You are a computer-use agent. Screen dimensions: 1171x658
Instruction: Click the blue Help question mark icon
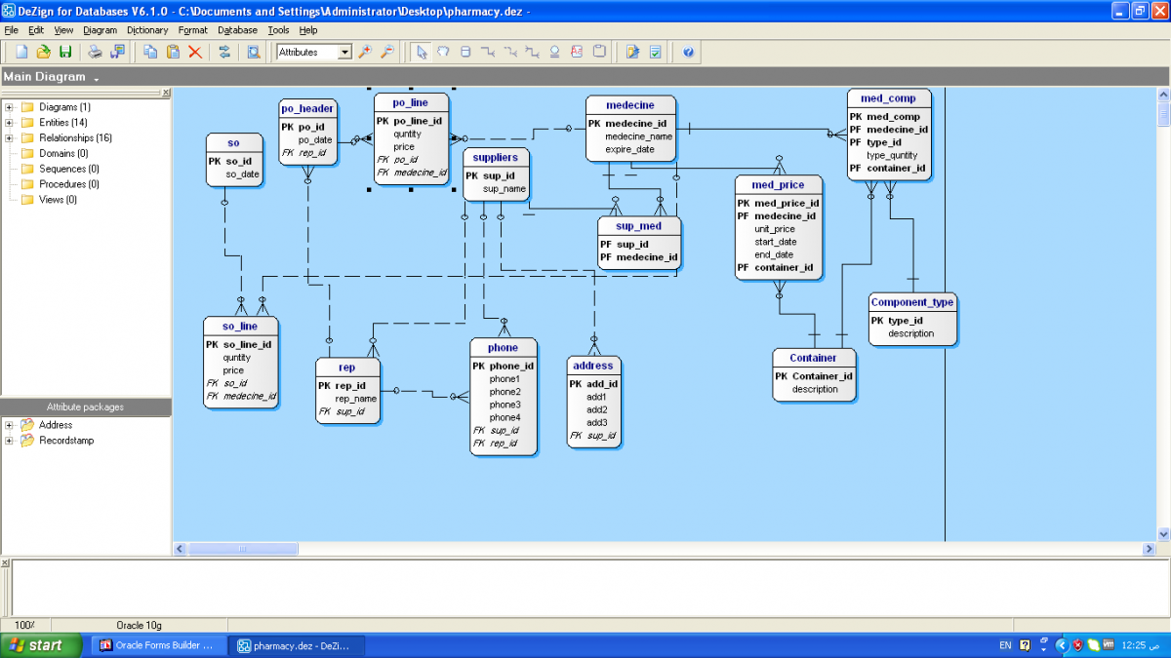688,52
